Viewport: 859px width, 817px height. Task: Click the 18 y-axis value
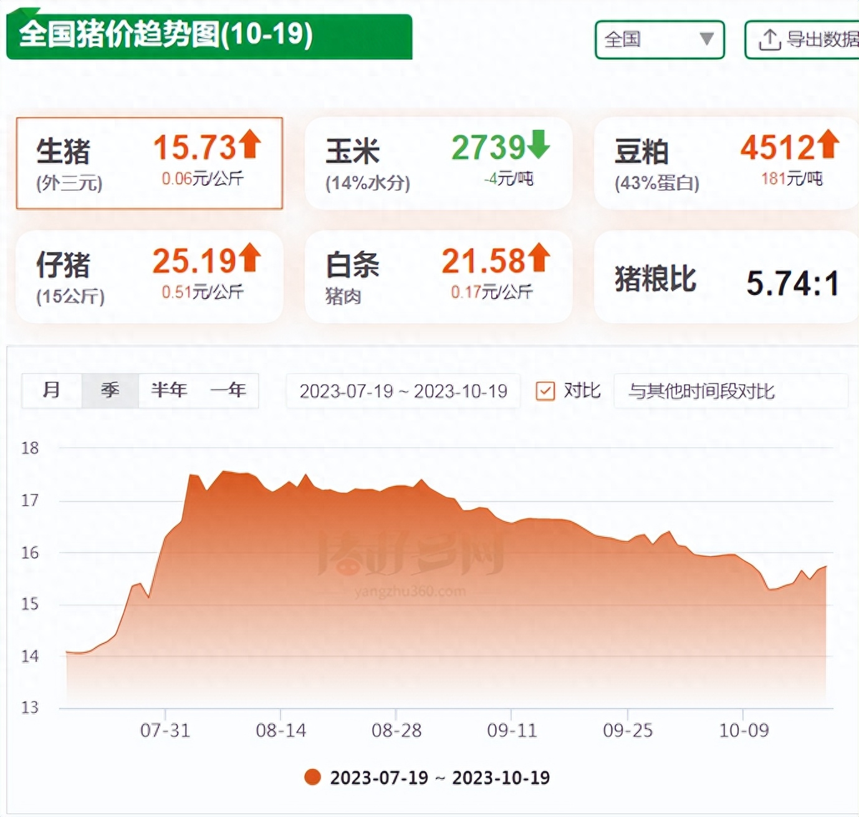tap(30, 448)
